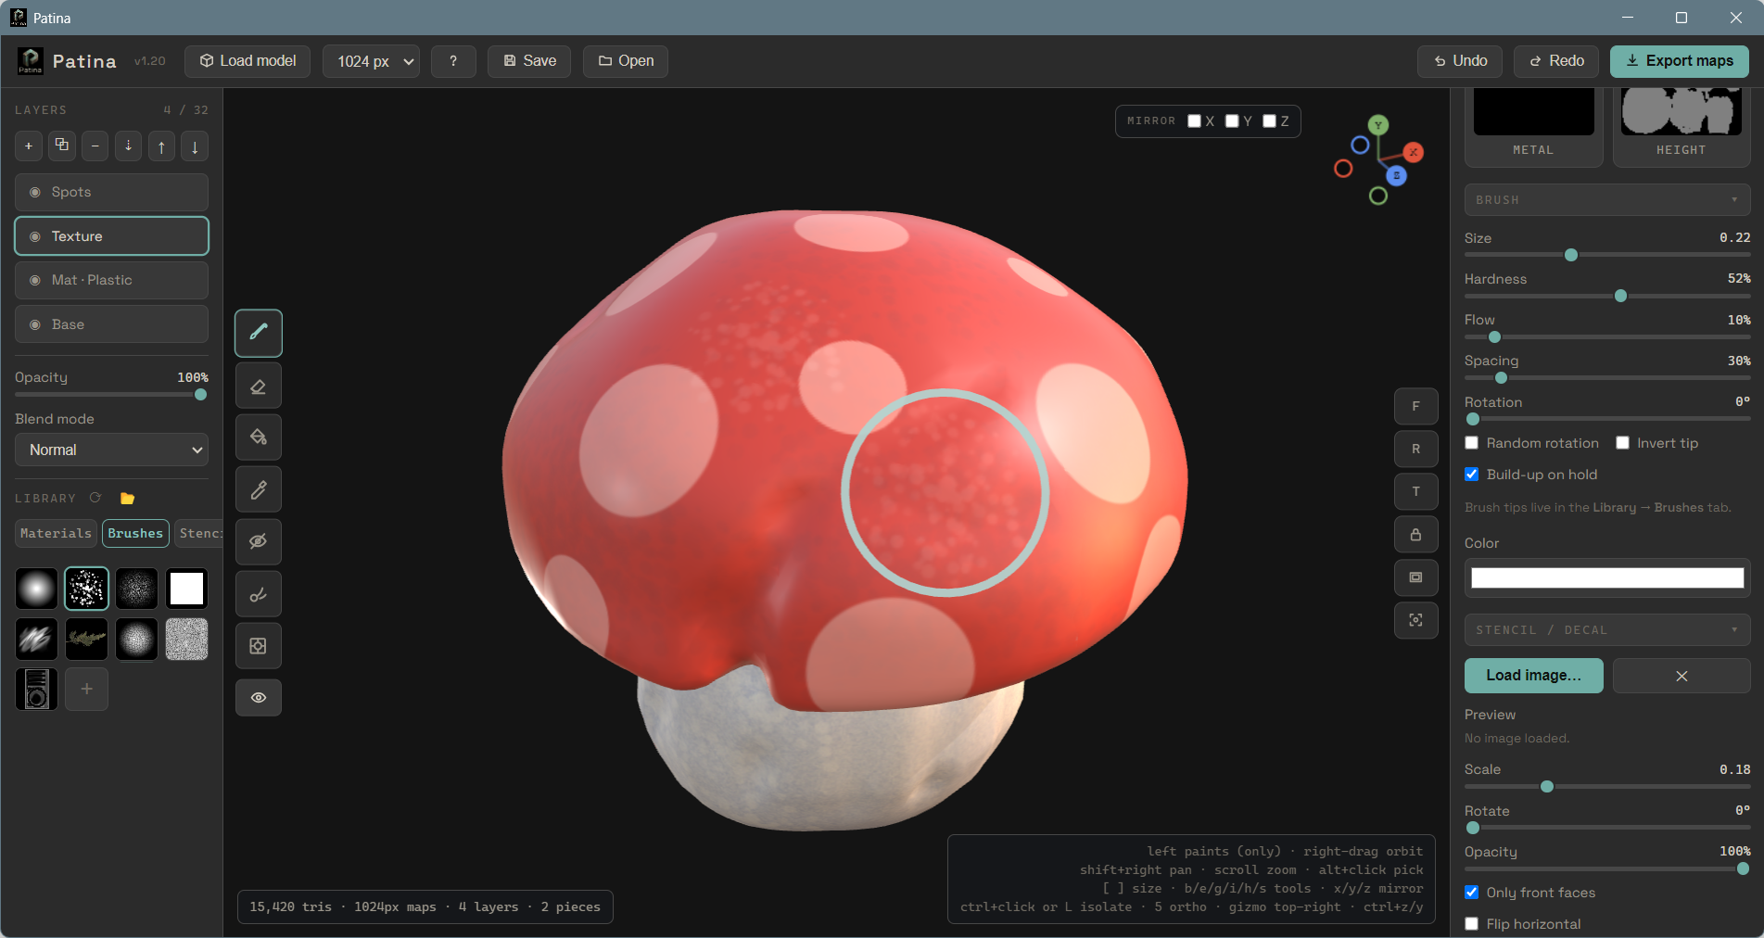This screenshot has width=1764, height=938.
Task: Enable Random rotation checkbox
Action: pyautogui.click(x=1471, y=443)
